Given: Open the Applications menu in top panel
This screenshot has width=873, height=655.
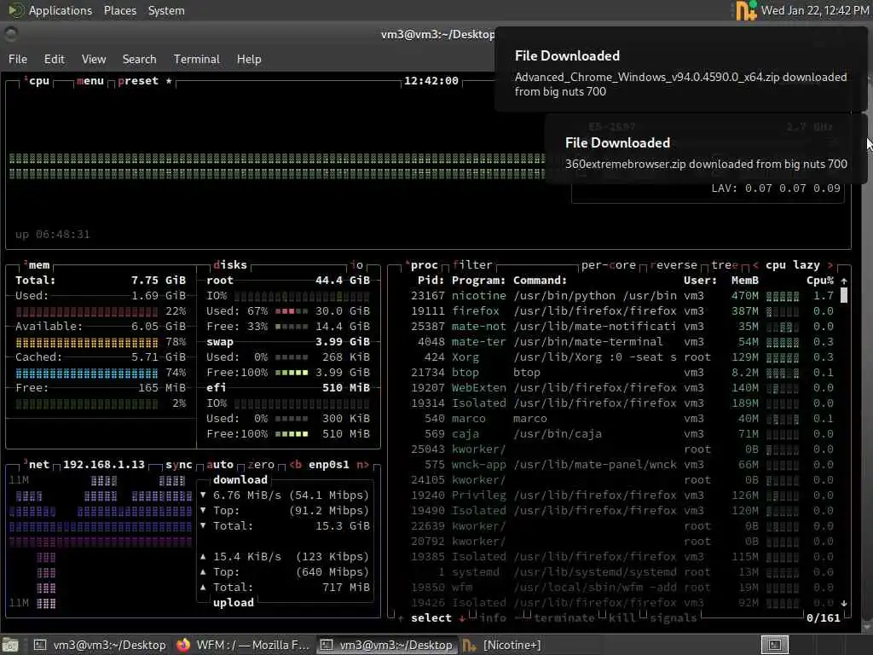Looking at the screenshot, I should (61, 10).
